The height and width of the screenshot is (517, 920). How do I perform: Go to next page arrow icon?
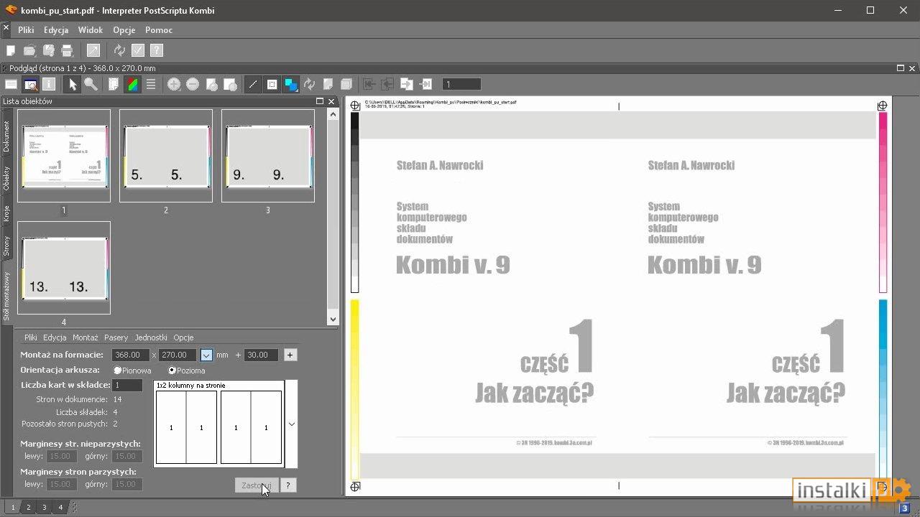click(x=407, y=84)
